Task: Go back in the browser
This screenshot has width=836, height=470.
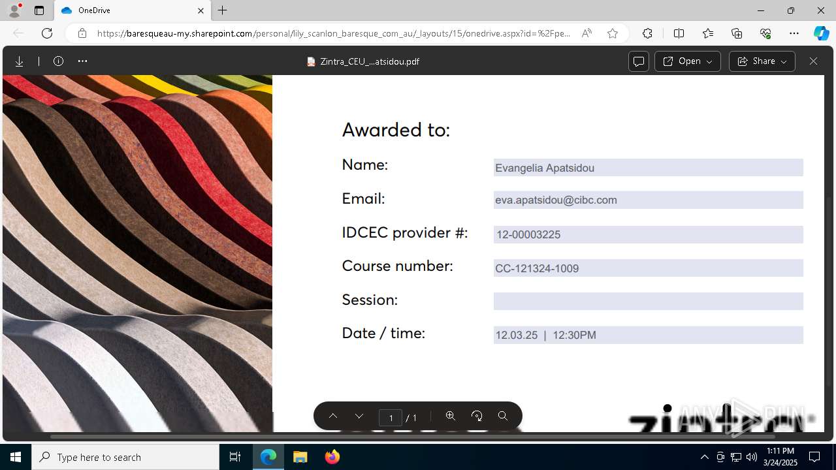Action: pyautogui.click(x=18, y=33)
